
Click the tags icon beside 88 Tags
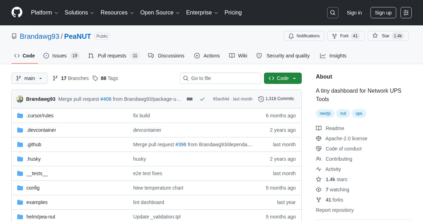pyautogui.click(x=95, y=78)
